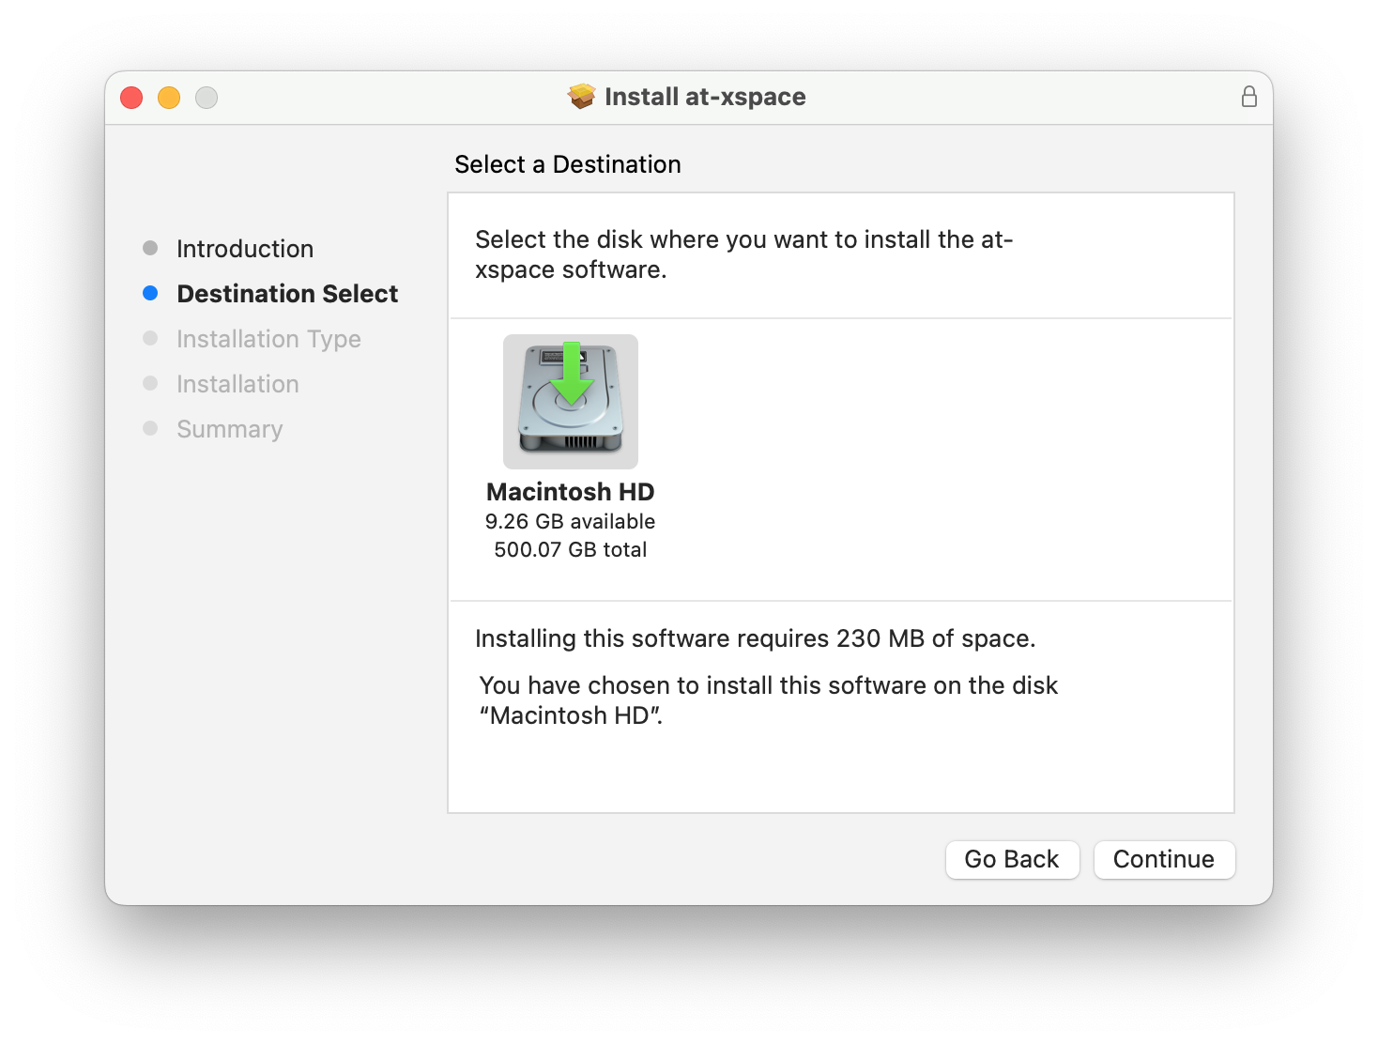Image resolution: width=1378 pixels, height=1044 pixels.
Task: Click the package box icon beside the window title
Action: (582, 97)
